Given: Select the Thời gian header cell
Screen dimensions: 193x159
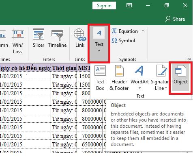Looking at the screenshot, I should (x=64, y=68).
